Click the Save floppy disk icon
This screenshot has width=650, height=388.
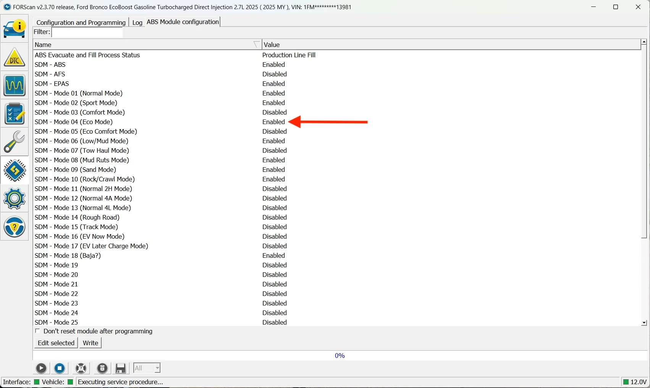121,368
